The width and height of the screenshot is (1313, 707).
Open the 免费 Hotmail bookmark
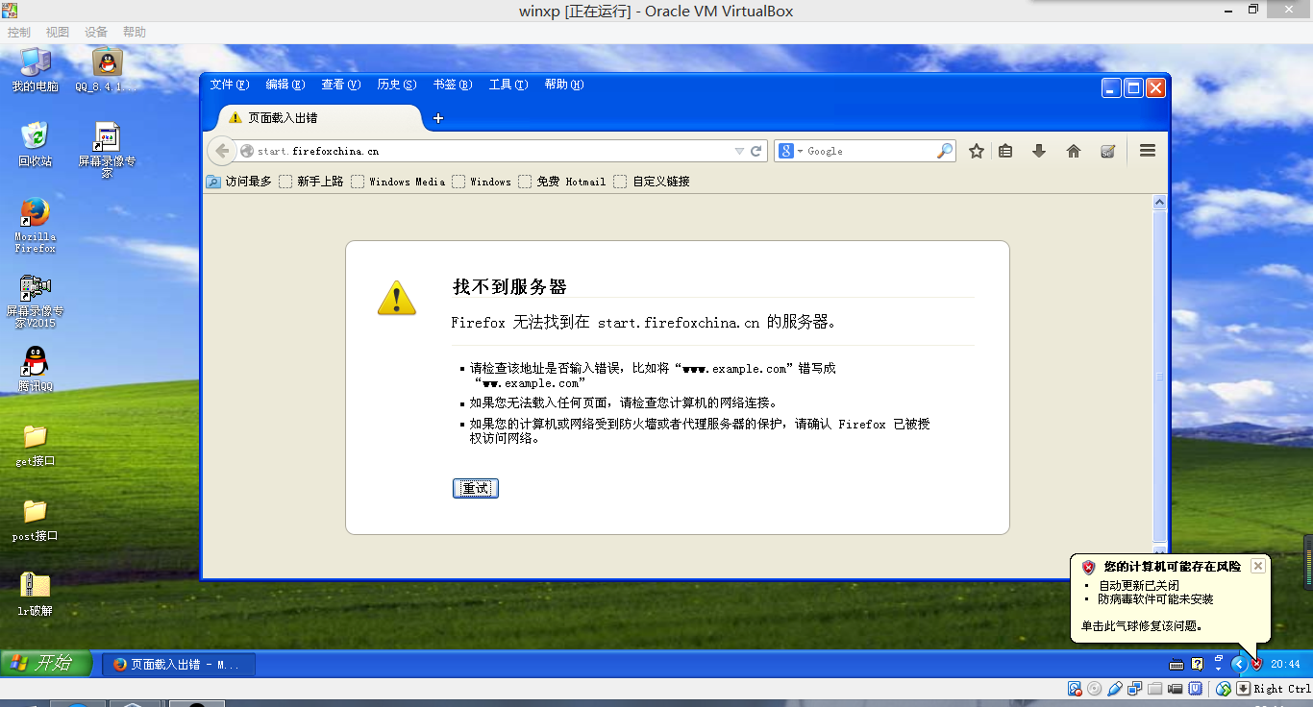click(x=562, y=182)
